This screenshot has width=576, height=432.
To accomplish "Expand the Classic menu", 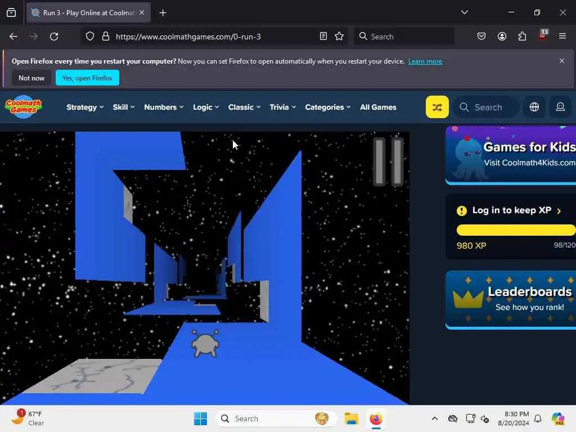I will [244, 107].
